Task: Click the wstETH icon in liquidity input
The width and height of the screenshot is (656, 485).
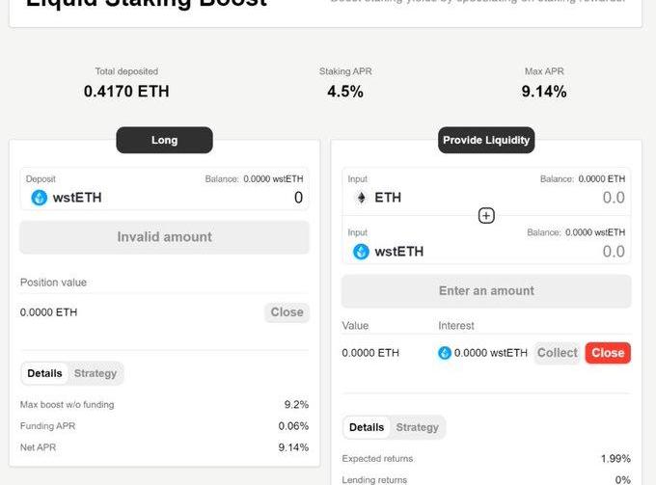Action: [361, 252]
